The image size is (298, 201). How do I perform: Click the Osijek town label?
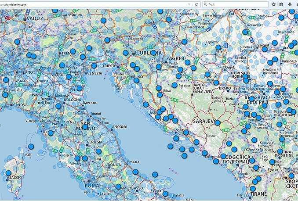(230, 67)
